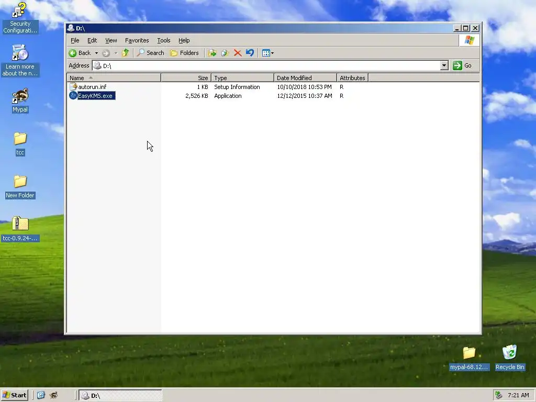Select the Mypal desktop shortcut

point(20,101)
